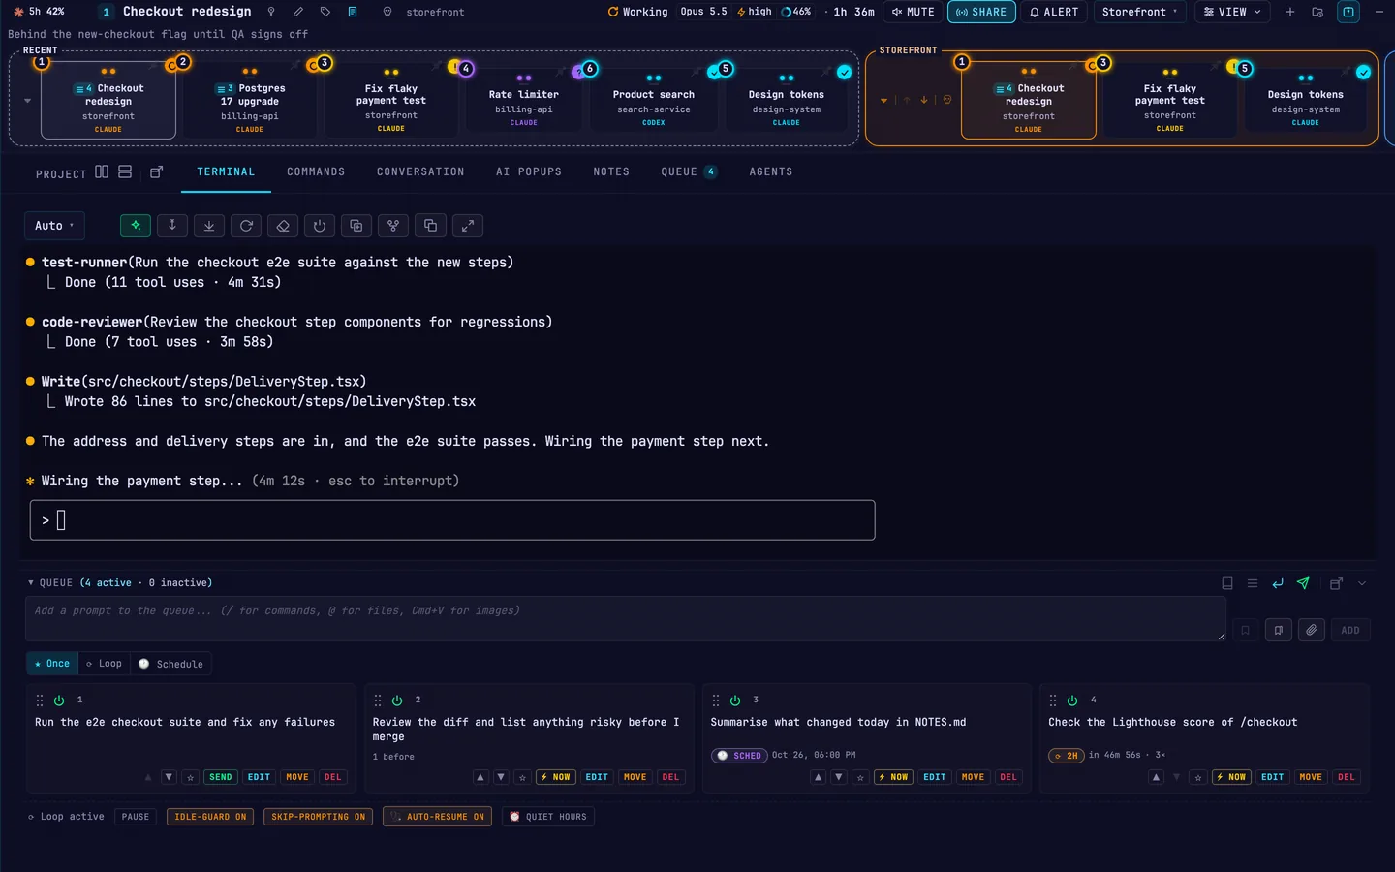
Task: Open the Storefront project dropdown
Action: [x=1140, y=12]
